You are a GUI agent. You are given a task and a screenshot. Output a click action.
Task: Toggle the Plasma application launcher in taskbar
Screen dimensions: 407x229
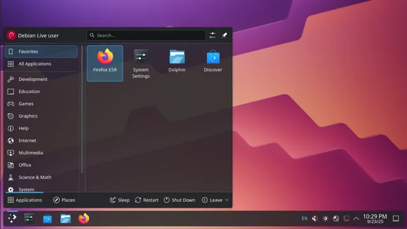pyautogui.click(x=12, y=218)
